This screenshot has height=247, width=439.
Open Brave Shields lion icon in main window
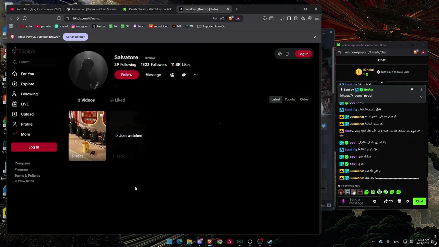pyautogui.click(x=231, y=18)
